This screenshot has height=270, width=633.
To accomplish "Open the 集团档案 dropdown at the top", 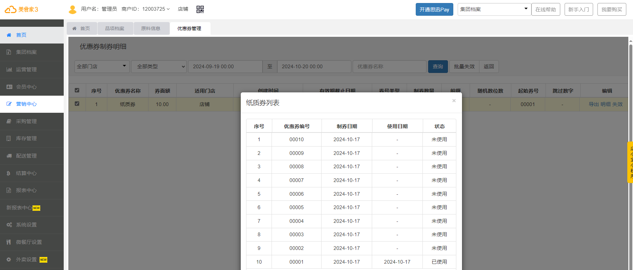I will click(494, 9).
